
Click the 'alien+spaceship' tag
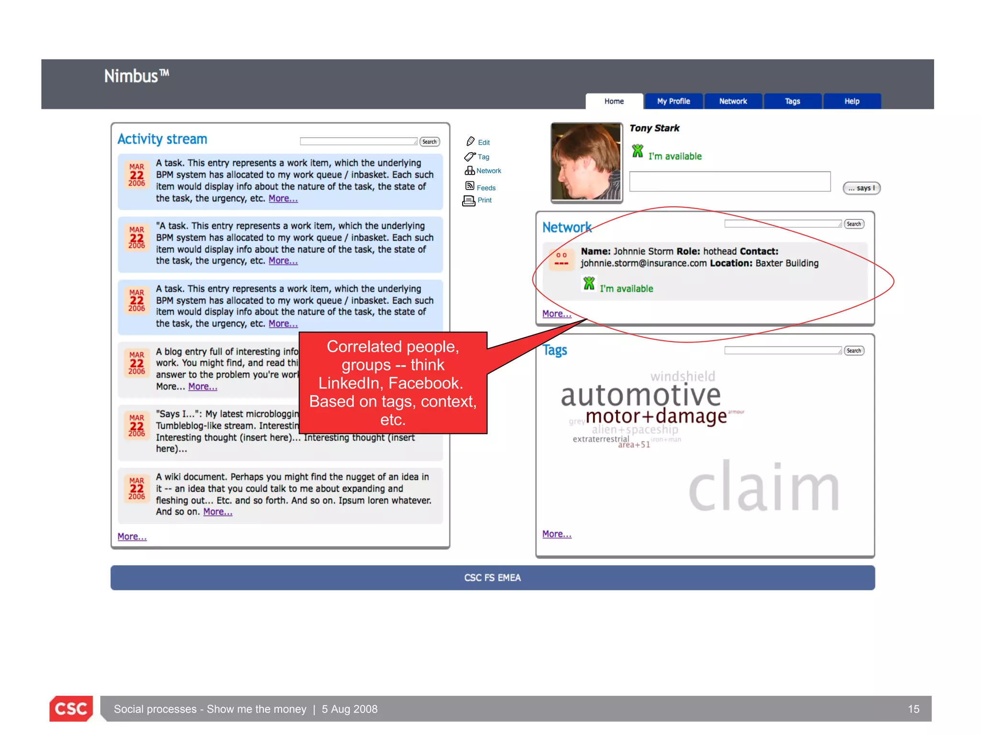point(635,430)
